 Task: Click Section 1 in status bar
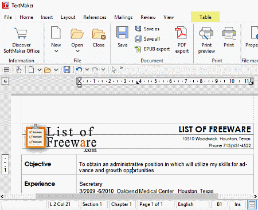click(93, 204)
